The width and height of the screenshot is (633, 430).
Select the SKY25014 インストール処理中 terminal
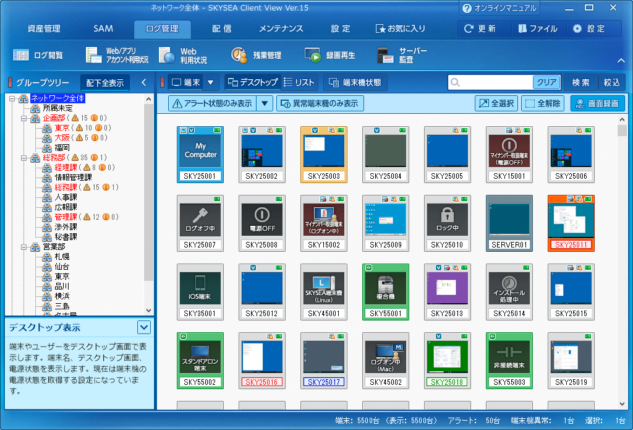[x=509, y=292]
